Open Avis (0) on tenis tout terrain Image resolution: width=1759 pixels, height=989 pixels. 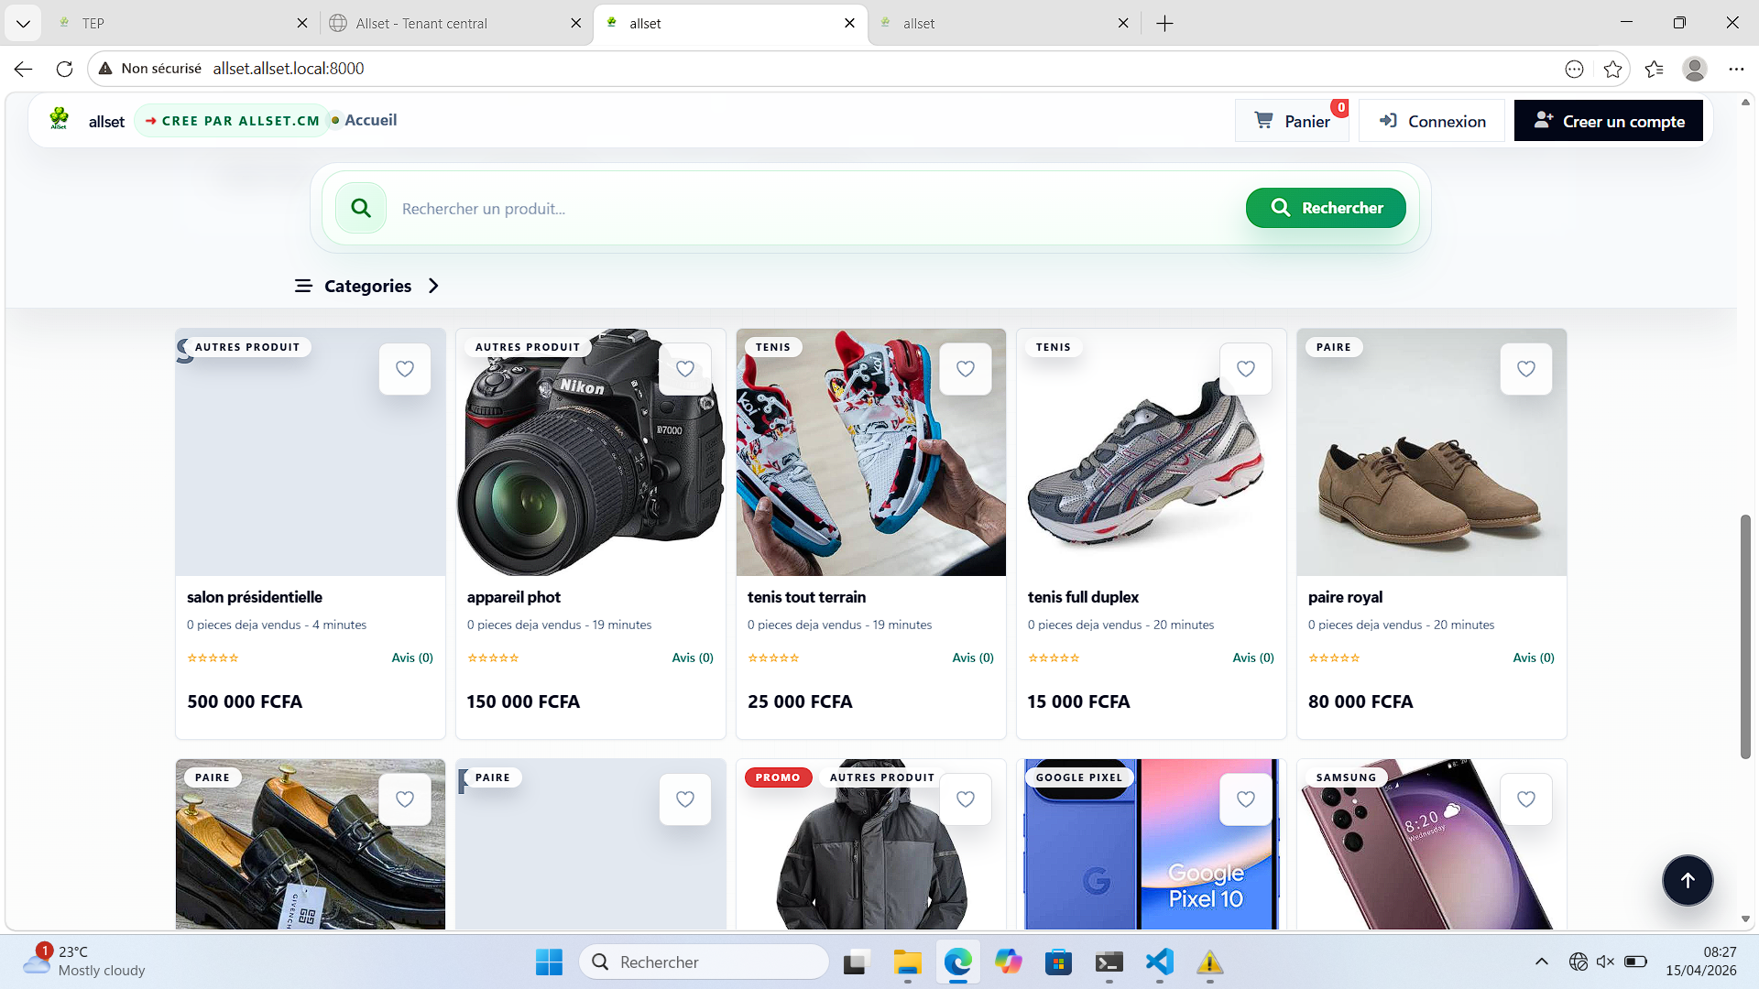(973, 658)
